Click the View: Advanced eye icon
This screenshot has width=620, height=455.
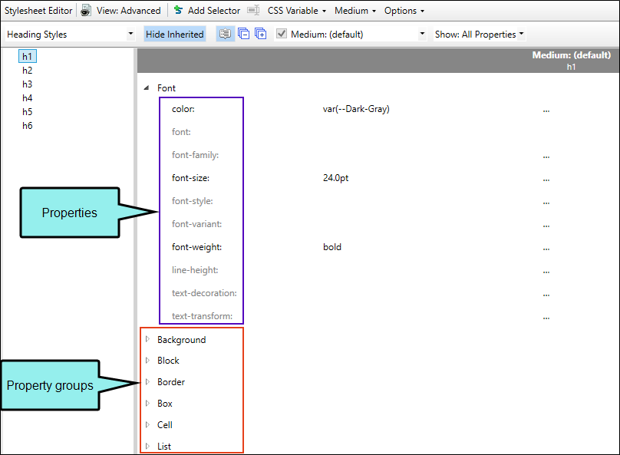coord(86,11)
